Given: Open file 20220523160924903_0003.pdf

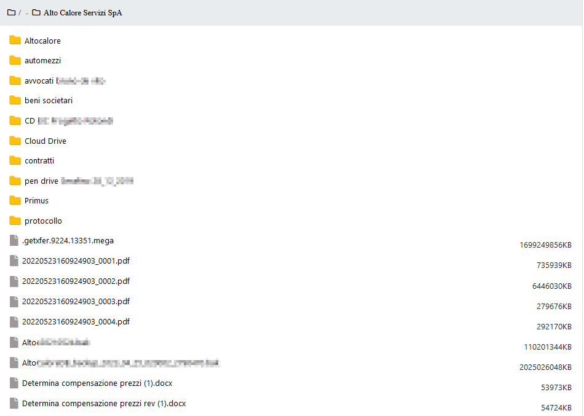Looking at the screenshot, I should pos(76,302).
